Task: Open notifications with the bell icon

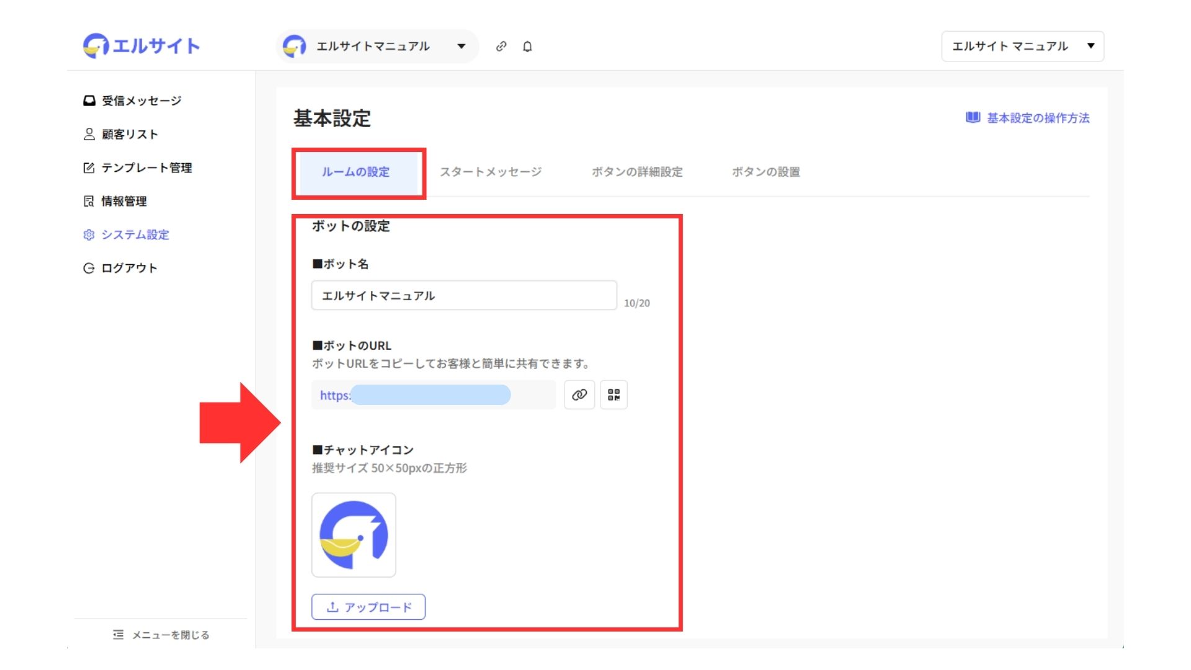Action: (x=527, y=47)
